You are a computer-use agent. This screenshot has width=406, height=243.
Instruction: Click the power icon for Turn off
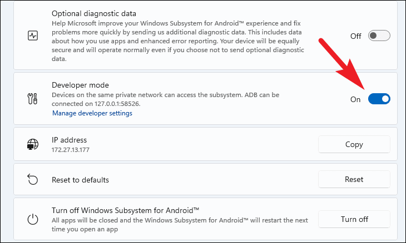point(32,219)
